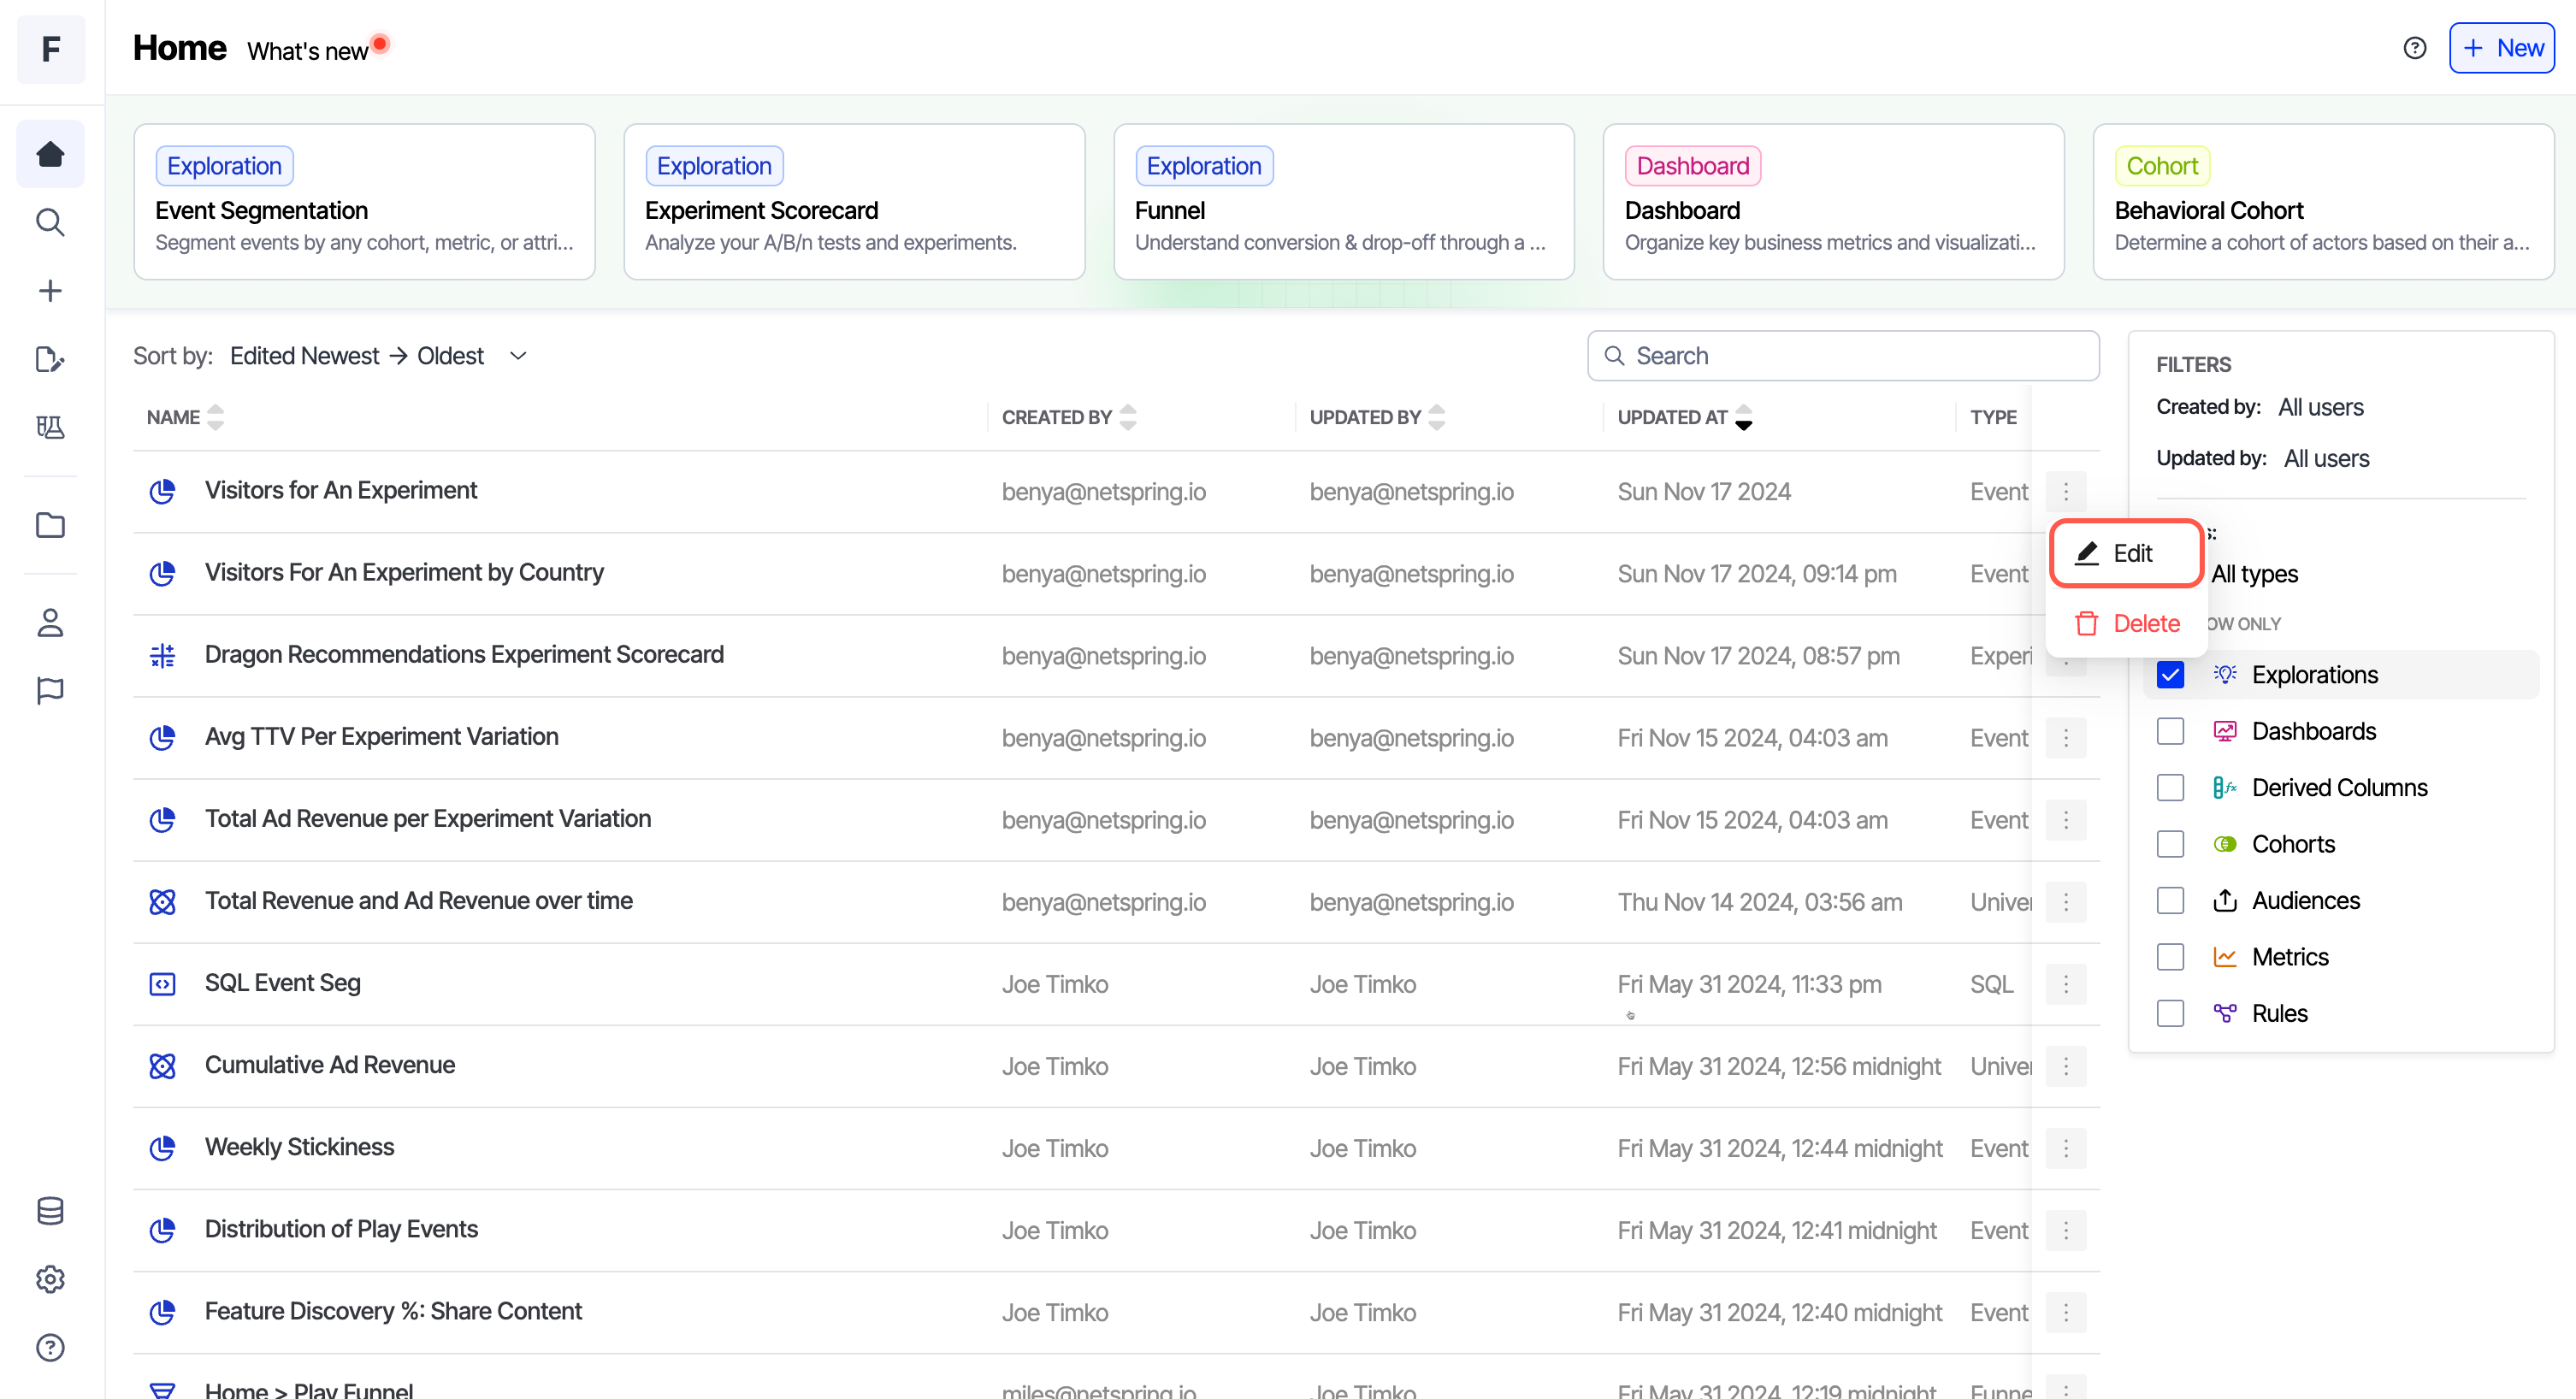Open the experiments flask icon in sidebar
The width and height of the screenshot is (2576, 1399).
click(50, 427)
